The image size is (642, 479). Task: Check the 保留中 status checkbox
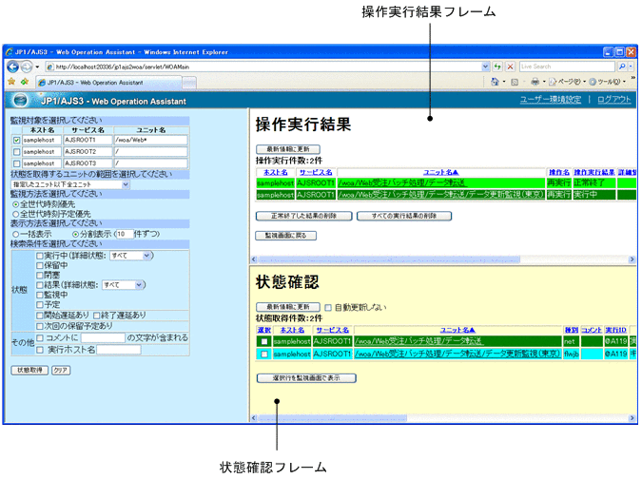39,265
